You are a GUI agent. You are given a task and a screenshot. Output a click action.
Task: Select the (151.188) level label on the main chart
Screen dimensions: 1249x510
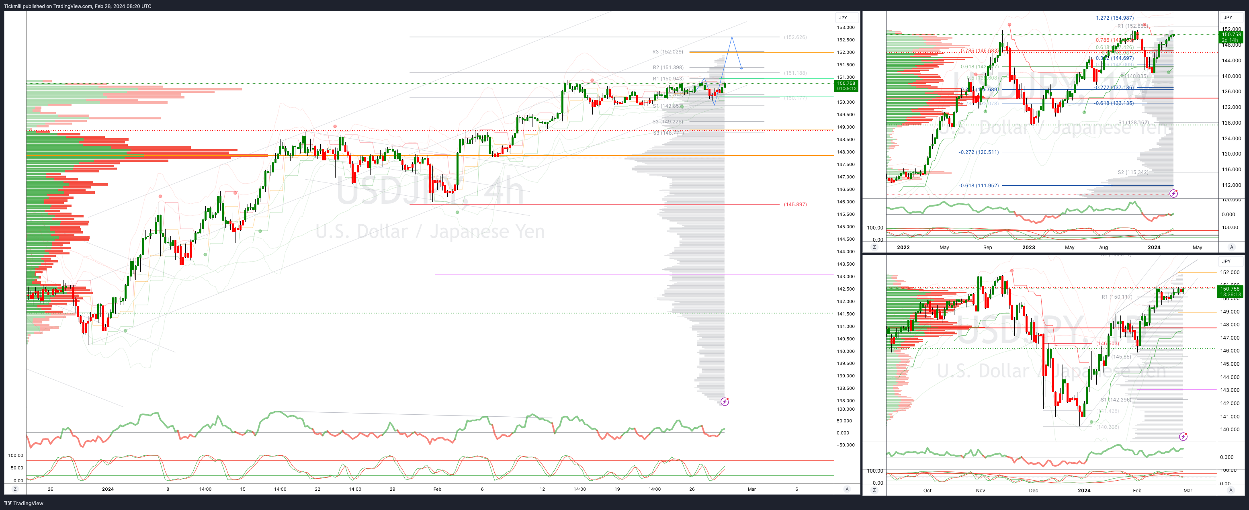[x=795, y=73]
